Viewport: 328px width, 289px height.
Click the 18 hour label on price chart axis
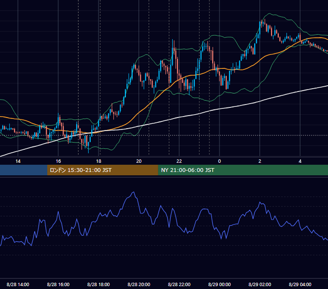[98, 161]
